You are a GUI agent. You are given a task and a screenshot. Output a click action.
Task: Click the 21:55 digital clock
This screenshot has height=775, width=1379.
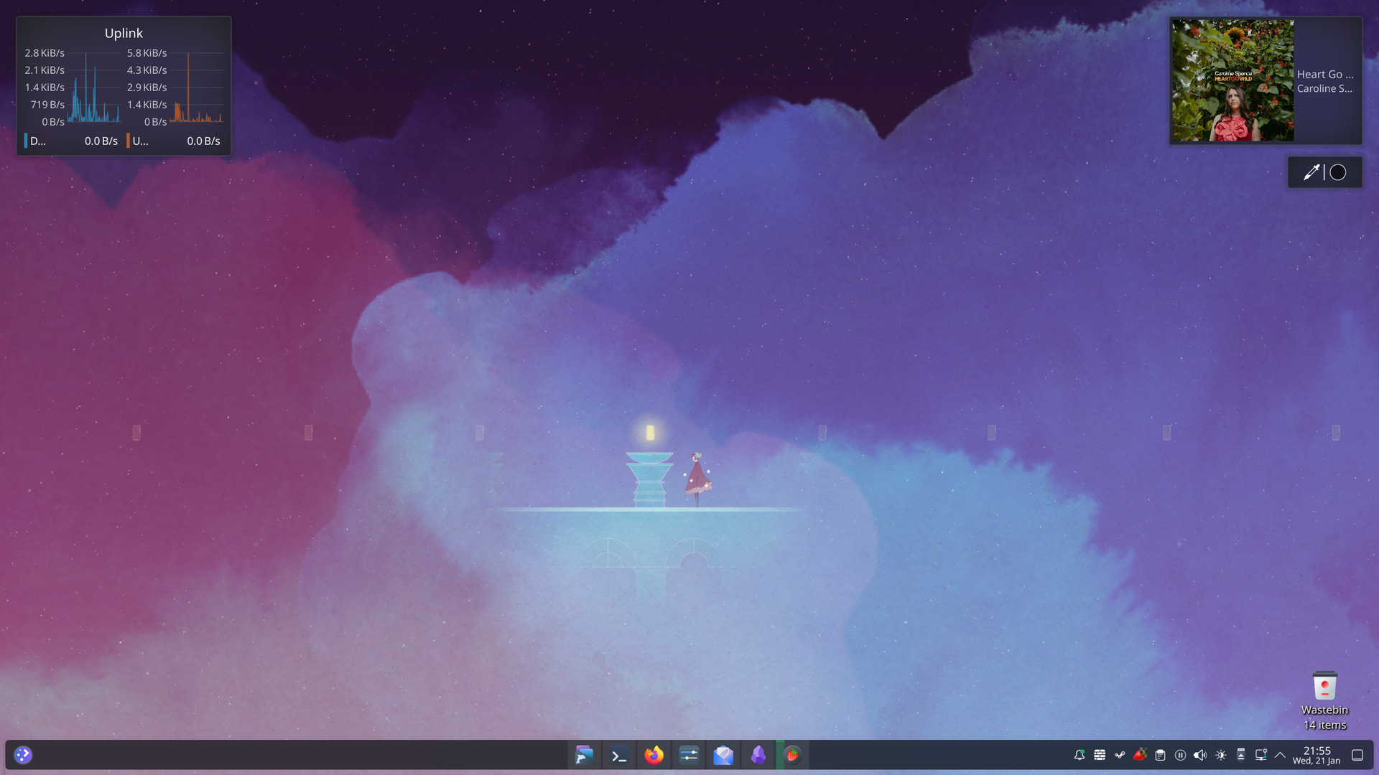[1317, 755]
